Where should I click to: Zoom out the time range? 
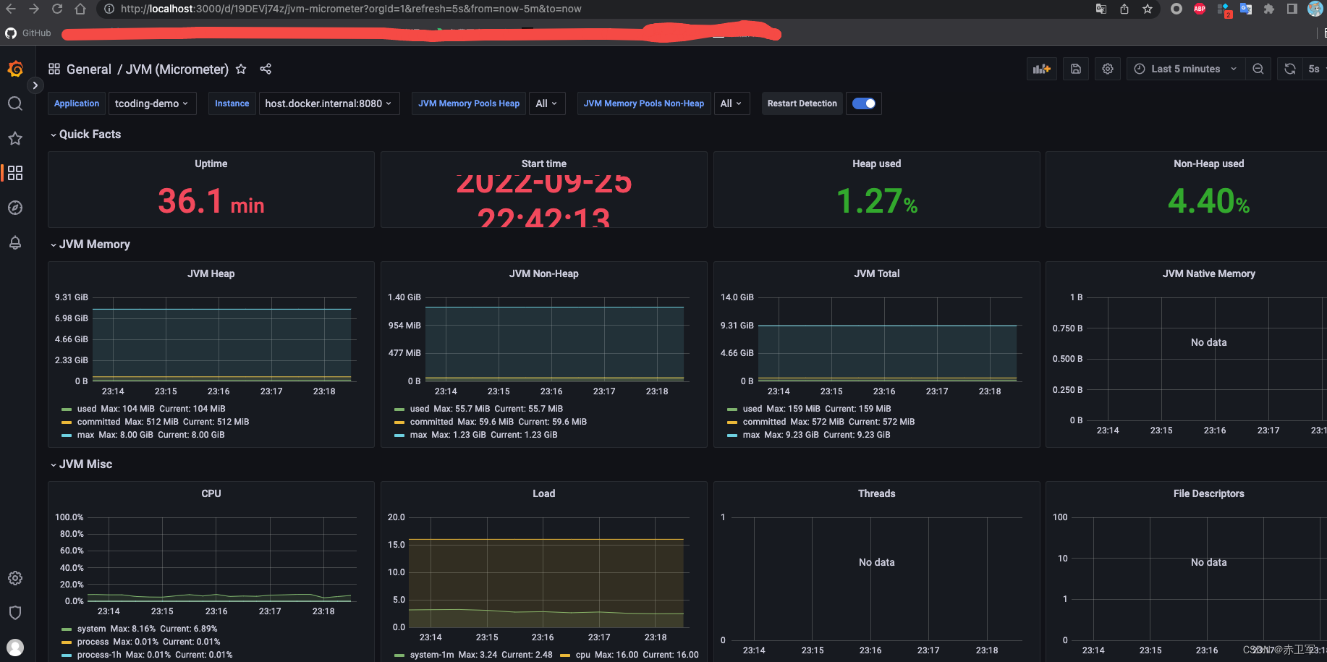(1258, 69)
